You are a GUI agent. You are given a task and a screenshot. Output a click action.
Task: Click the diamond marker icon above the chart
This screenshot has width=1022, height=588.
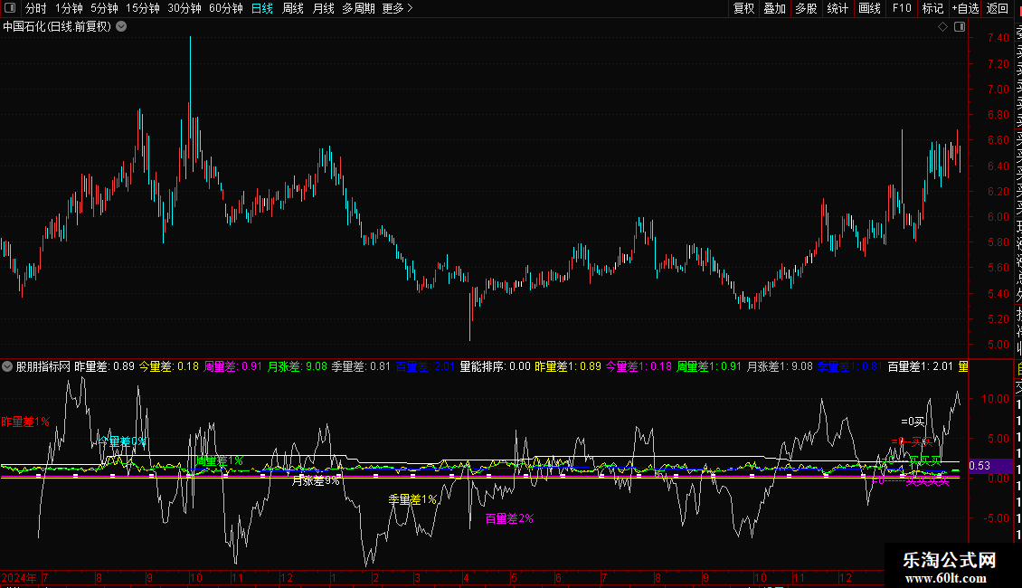tap(942, 27)
